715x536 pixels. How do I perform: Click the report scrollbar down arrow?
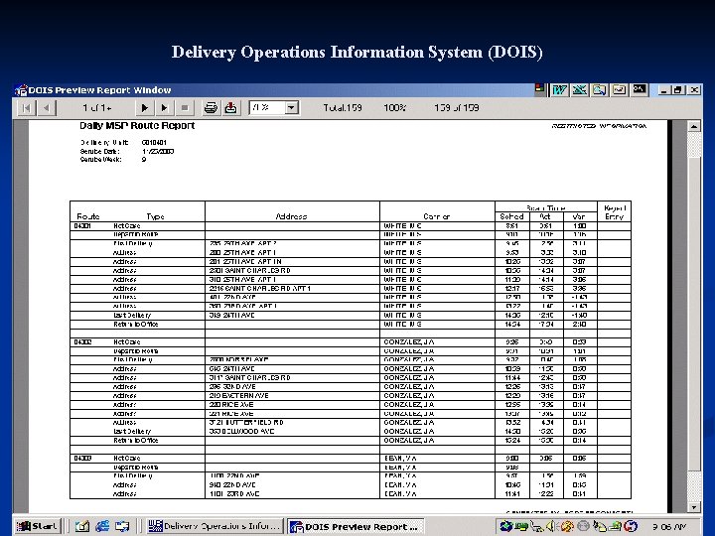(x=693, y=507)
